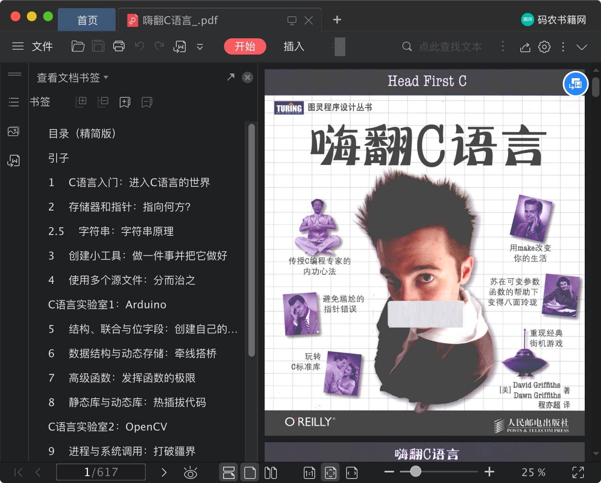The height and width of the screenshot is (483, 601).
Task: Open the 文件 menu
Action: tap(42, 46)
